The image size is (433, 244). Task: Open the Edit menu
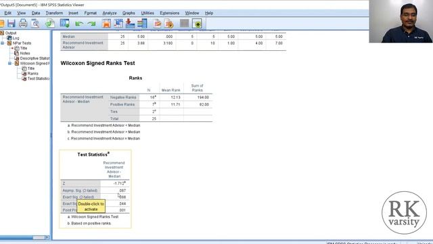pos(7,13)
